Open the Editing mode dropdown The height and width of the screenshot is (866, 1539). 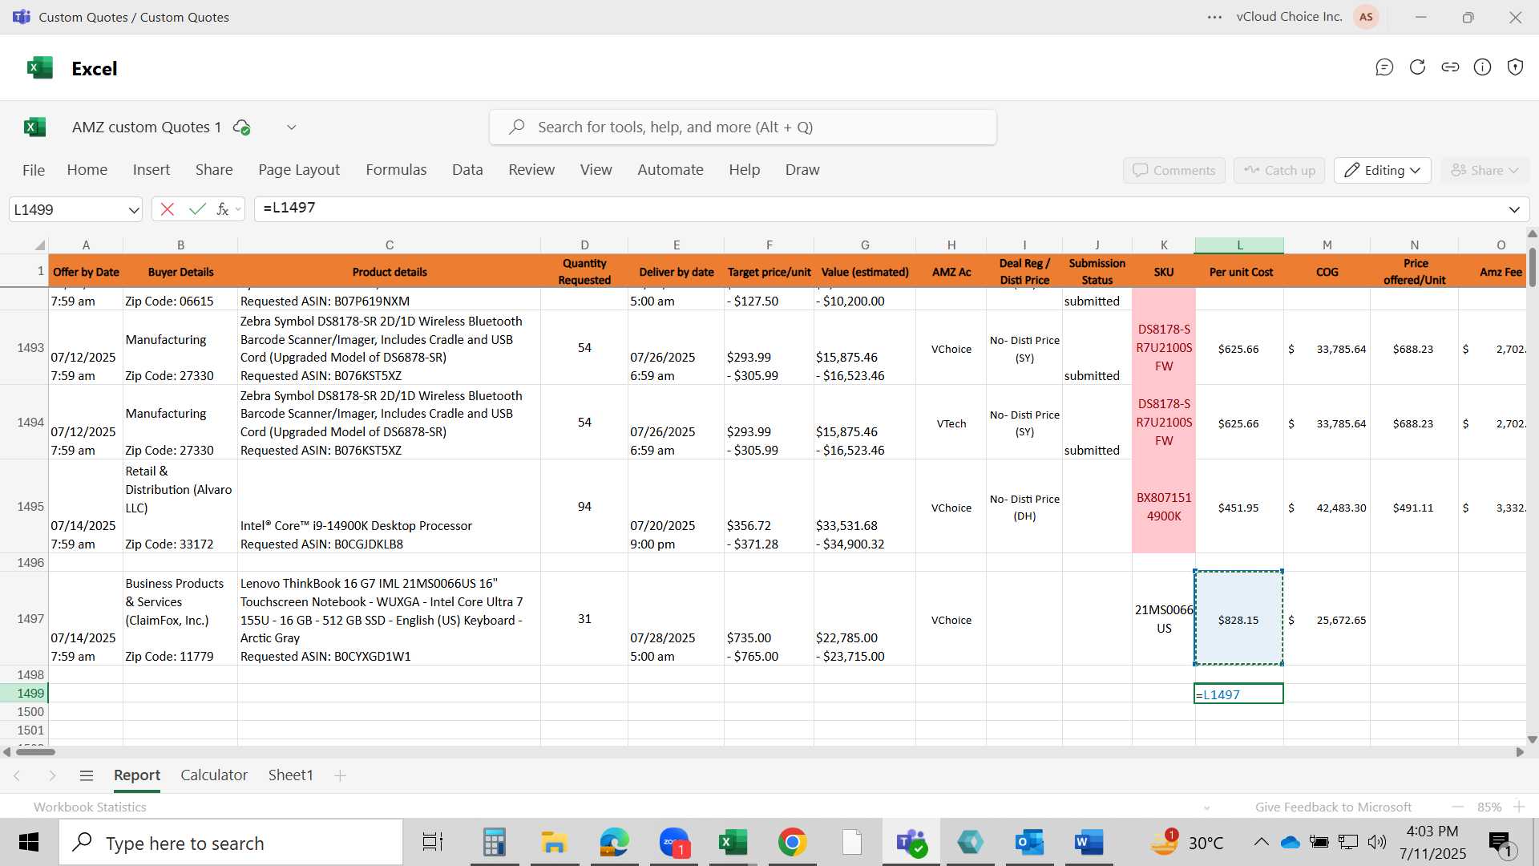1382,170
